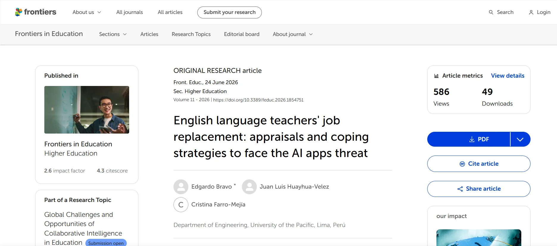Expand the About us menu

87,12
